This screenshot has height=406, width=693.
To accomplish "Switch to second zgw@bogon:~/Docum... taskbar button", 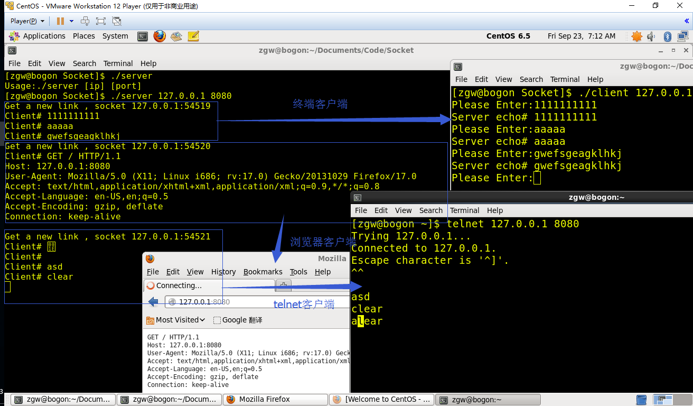I will 169,400.
